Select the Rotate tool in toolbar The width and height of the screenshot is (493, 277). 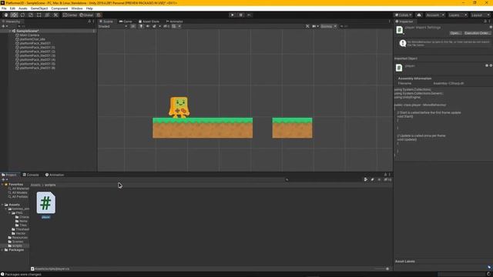click(22, 15)
